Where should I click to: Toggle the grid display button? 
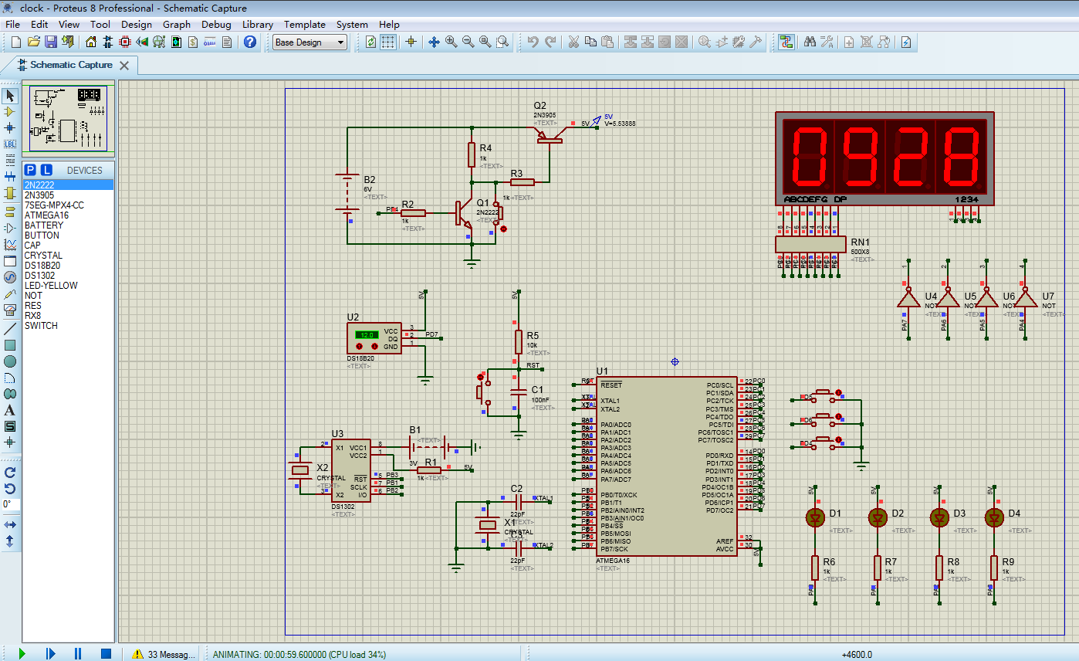(x=388, y=42)
